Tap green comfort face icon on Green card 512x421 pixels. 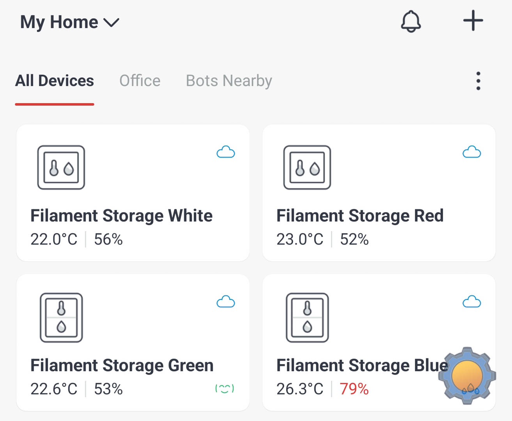click(225, 389)
